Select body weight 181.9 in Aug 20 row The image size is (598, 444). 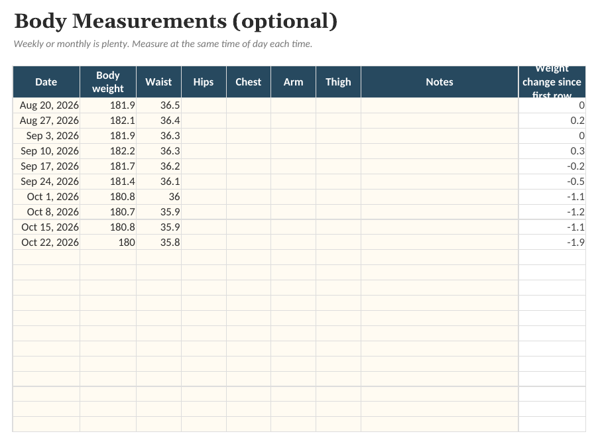[108, 105]
